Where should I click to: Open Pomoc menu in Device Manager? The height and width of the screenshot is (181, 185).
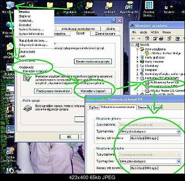point(167,32)
